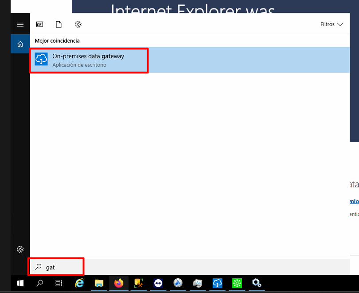359x293 pixels.
Task: Open the Windows Start button
Action: [20, 283]
